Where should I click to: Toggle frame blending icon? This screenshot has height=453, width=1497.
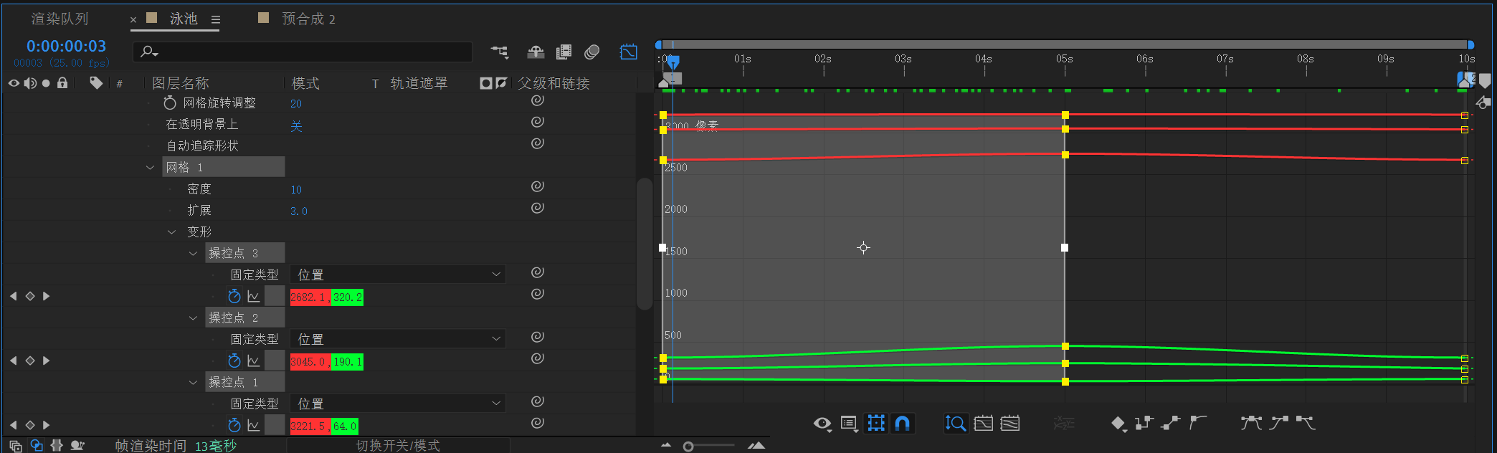(564, 52)
